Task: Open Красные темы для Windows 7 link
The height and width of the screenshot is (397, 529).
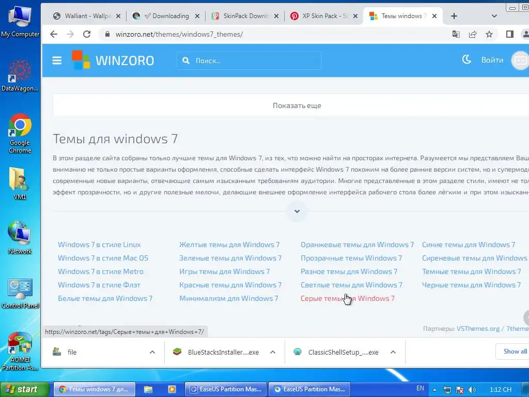Action: (x=230, y=285)
